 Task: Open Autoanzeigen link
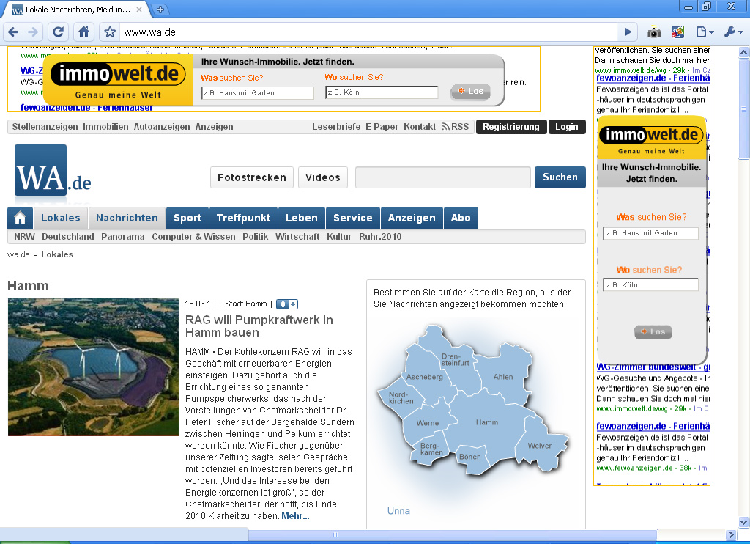(x=162, y=126)
